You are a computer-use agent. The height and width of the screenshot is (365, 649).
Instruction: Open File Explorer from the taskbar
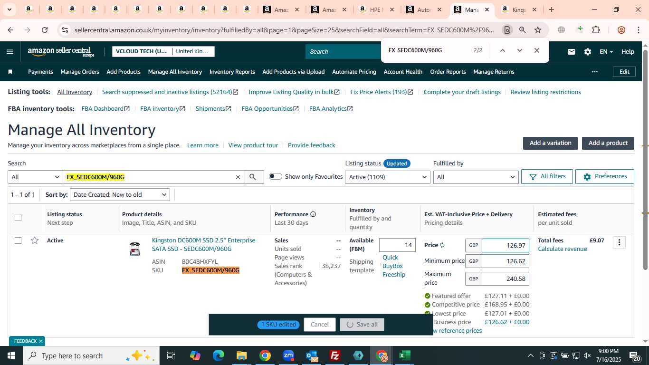(x=242, y=355)
